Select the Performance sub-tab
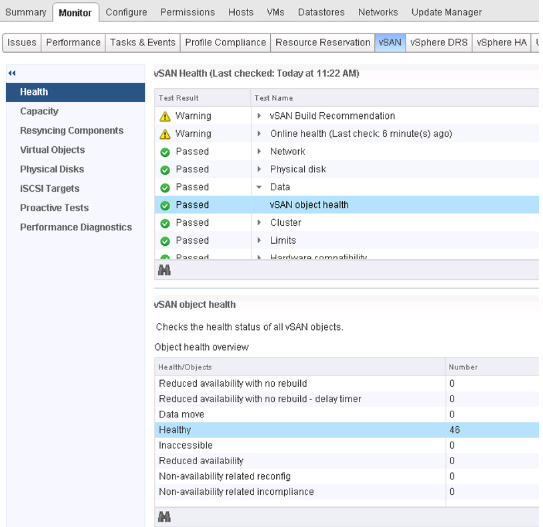Screen dimensions: 543x527 (x=73, y=43)
